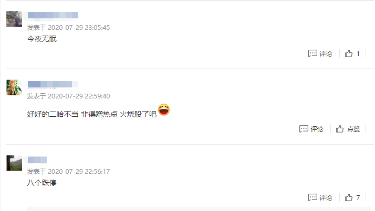The image size is (375, 211).
Task: Click '评论' text on the 22:56:17 comment
Action: point(326,197)
